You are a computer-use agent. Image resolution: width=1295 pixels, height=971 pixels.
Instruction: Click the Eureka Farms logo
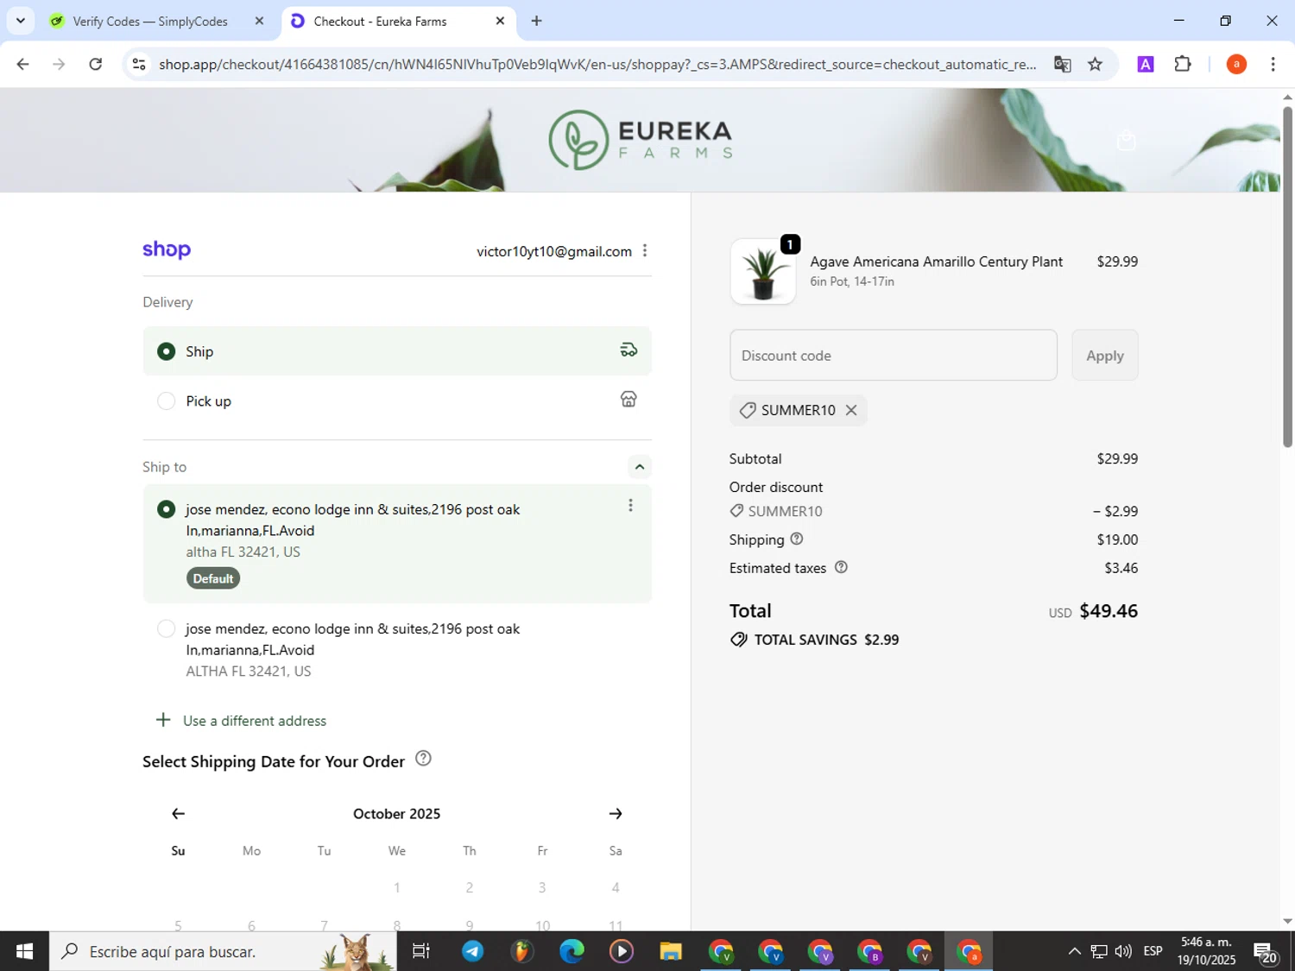tap(640, 140)
